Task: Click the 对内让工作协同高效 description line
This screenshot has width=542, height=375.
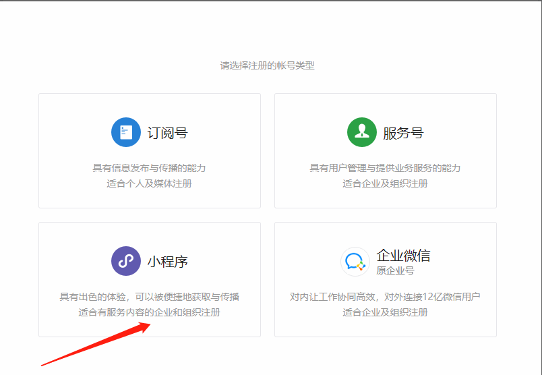Action: pos(385,297)
